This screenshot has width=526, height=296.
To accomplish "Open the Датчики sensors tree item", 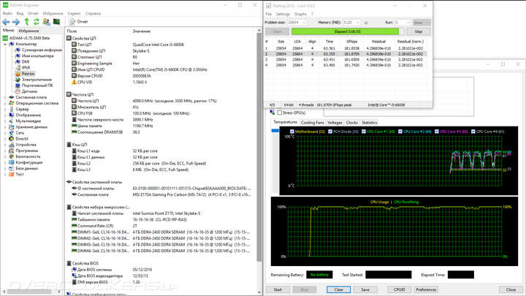I will pyautogui.click(x=29, y=91).
